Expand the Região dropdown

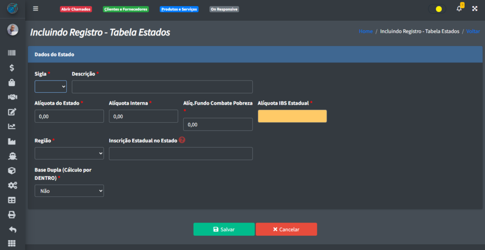(x=69, y=153)
